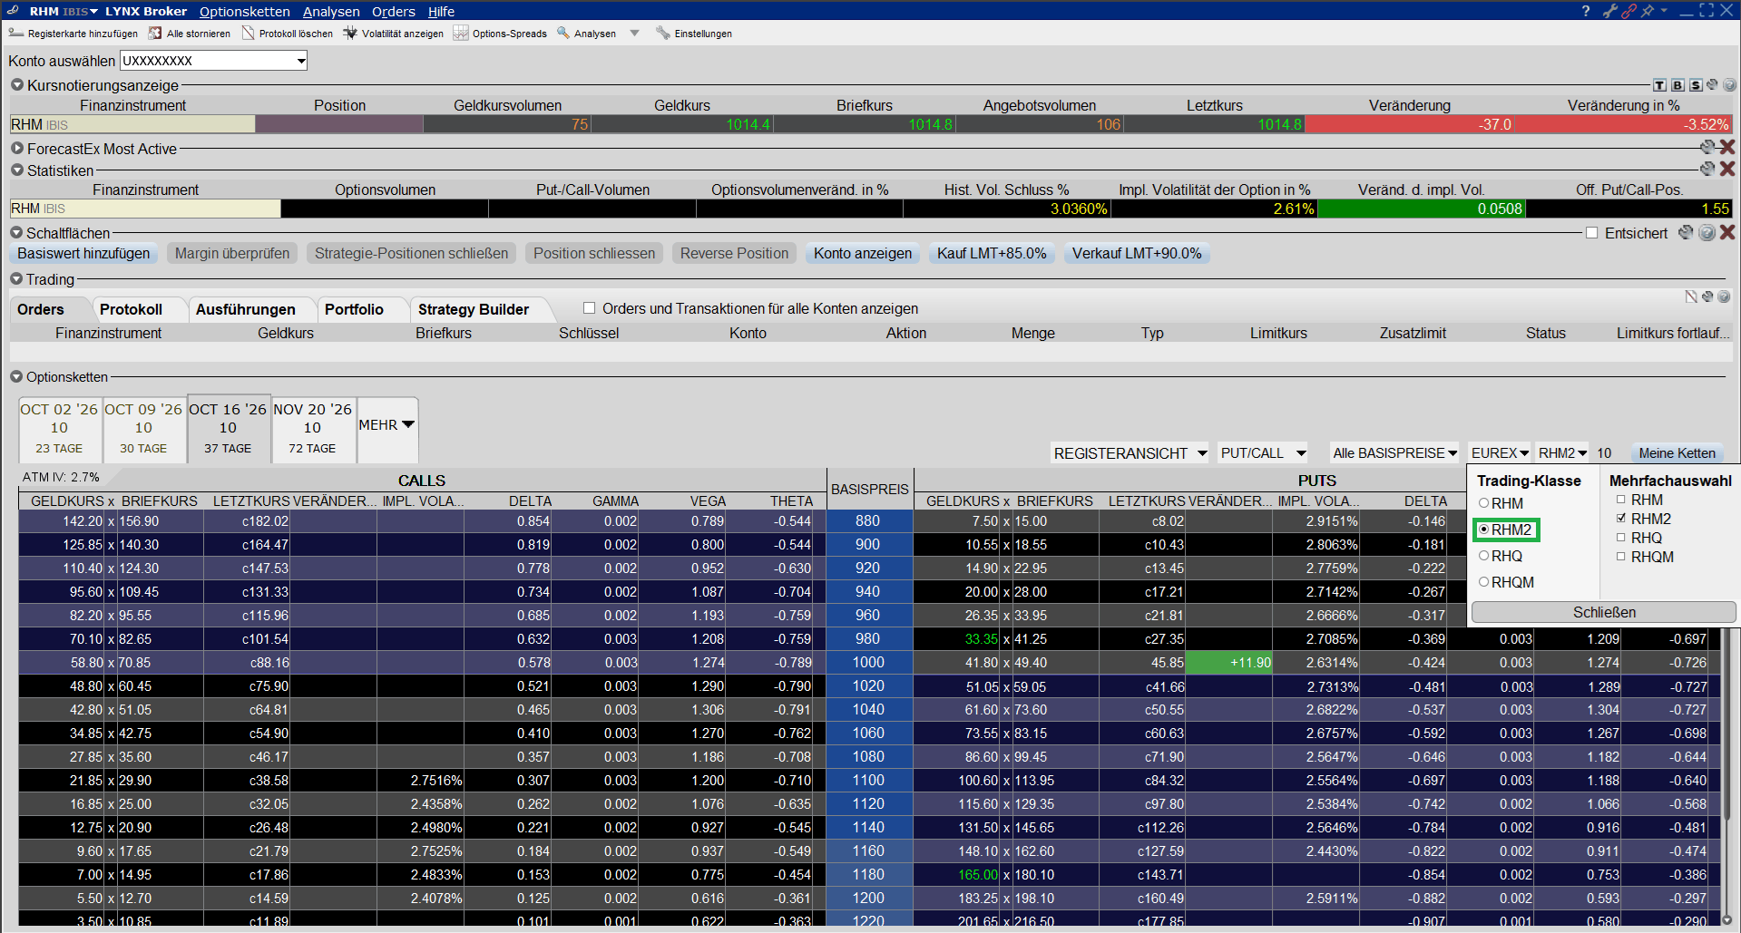Screen dimensions: 1741x933
Task: Expand the ForecastEx Most Active section
Action: tap(16, 148)
